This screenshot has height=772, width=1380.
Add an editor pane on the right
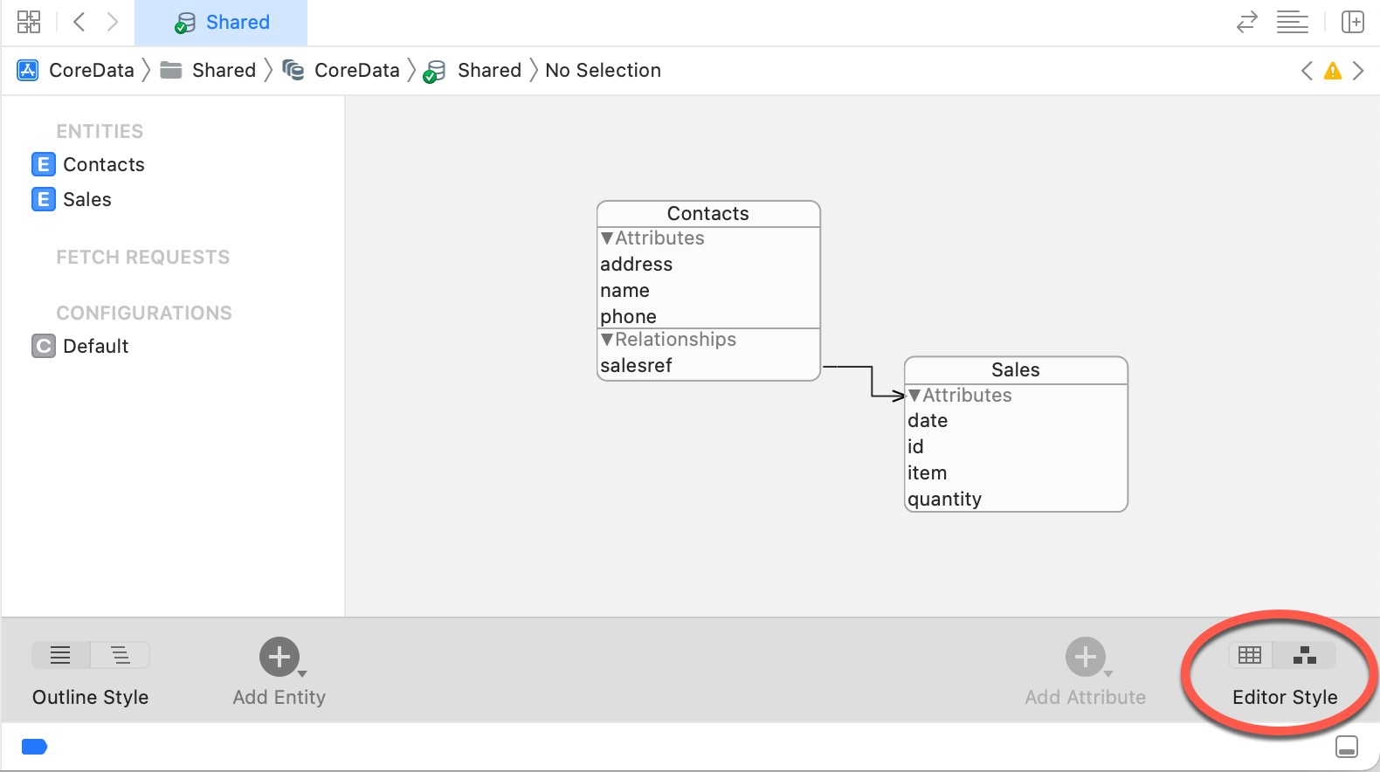[x=1353, y=22]
